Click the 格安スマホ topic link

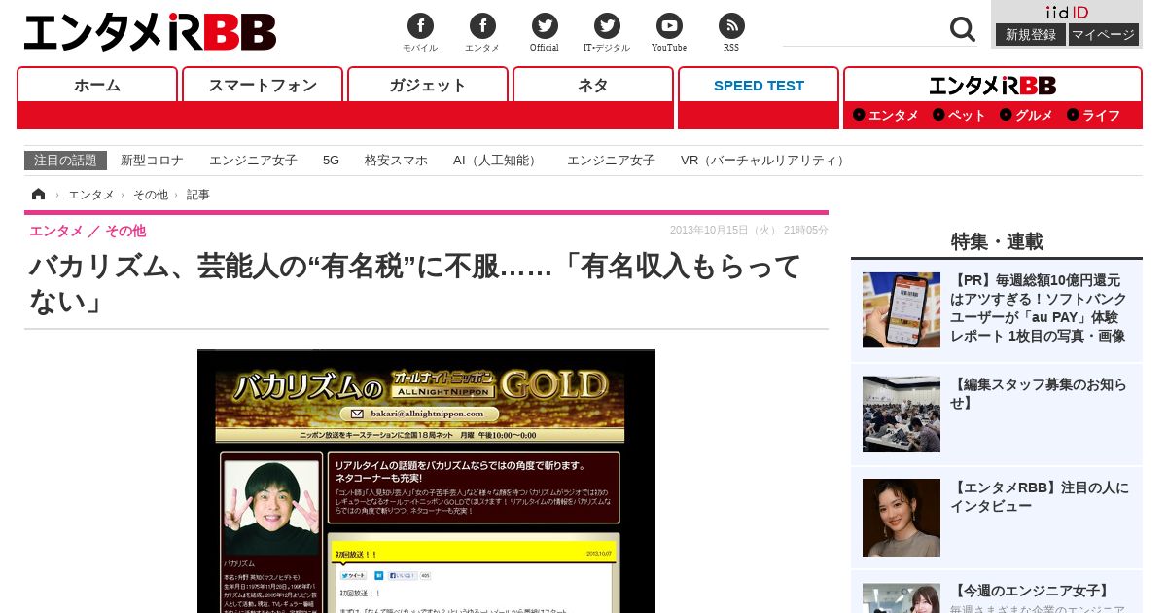pyautogui.click(x=396, y=161)
